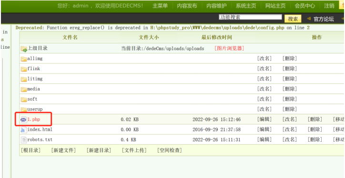Rename 1.php via 改名

(x=290, y=119)
